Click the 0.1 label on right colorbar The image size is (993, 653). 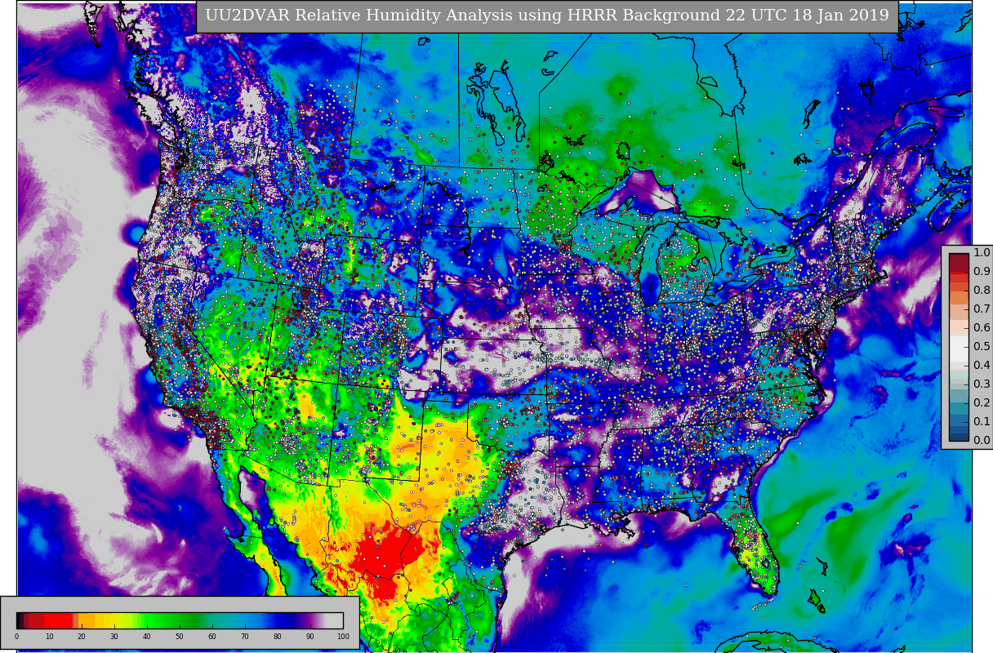(x=982, y=422)
